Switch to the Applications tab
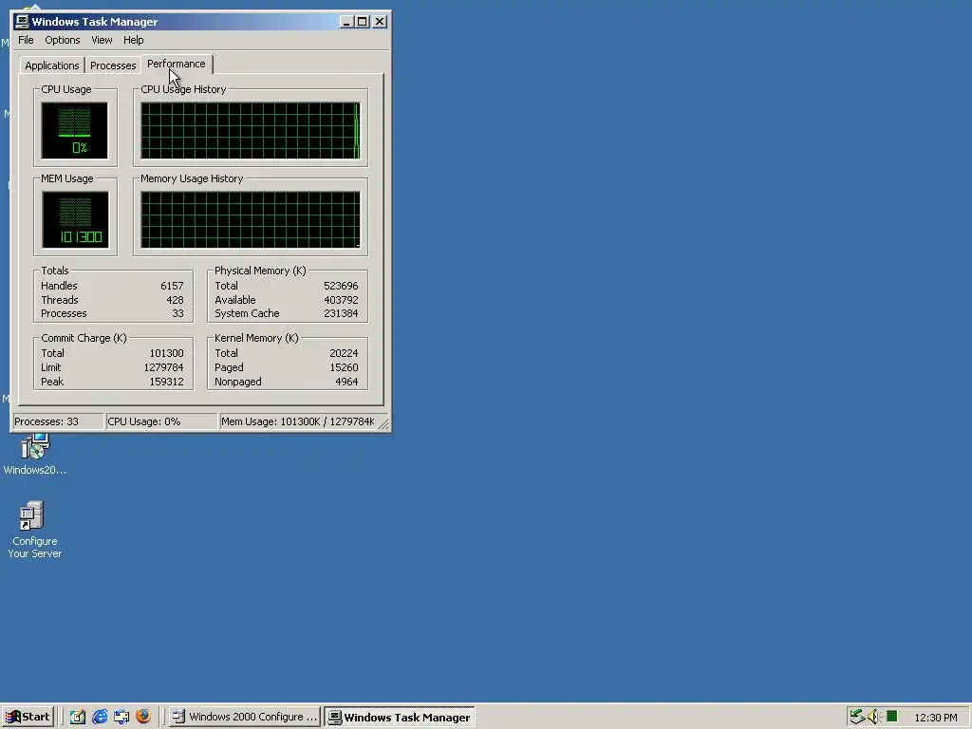This screenshot has width=972, height=729. (52, 65)
